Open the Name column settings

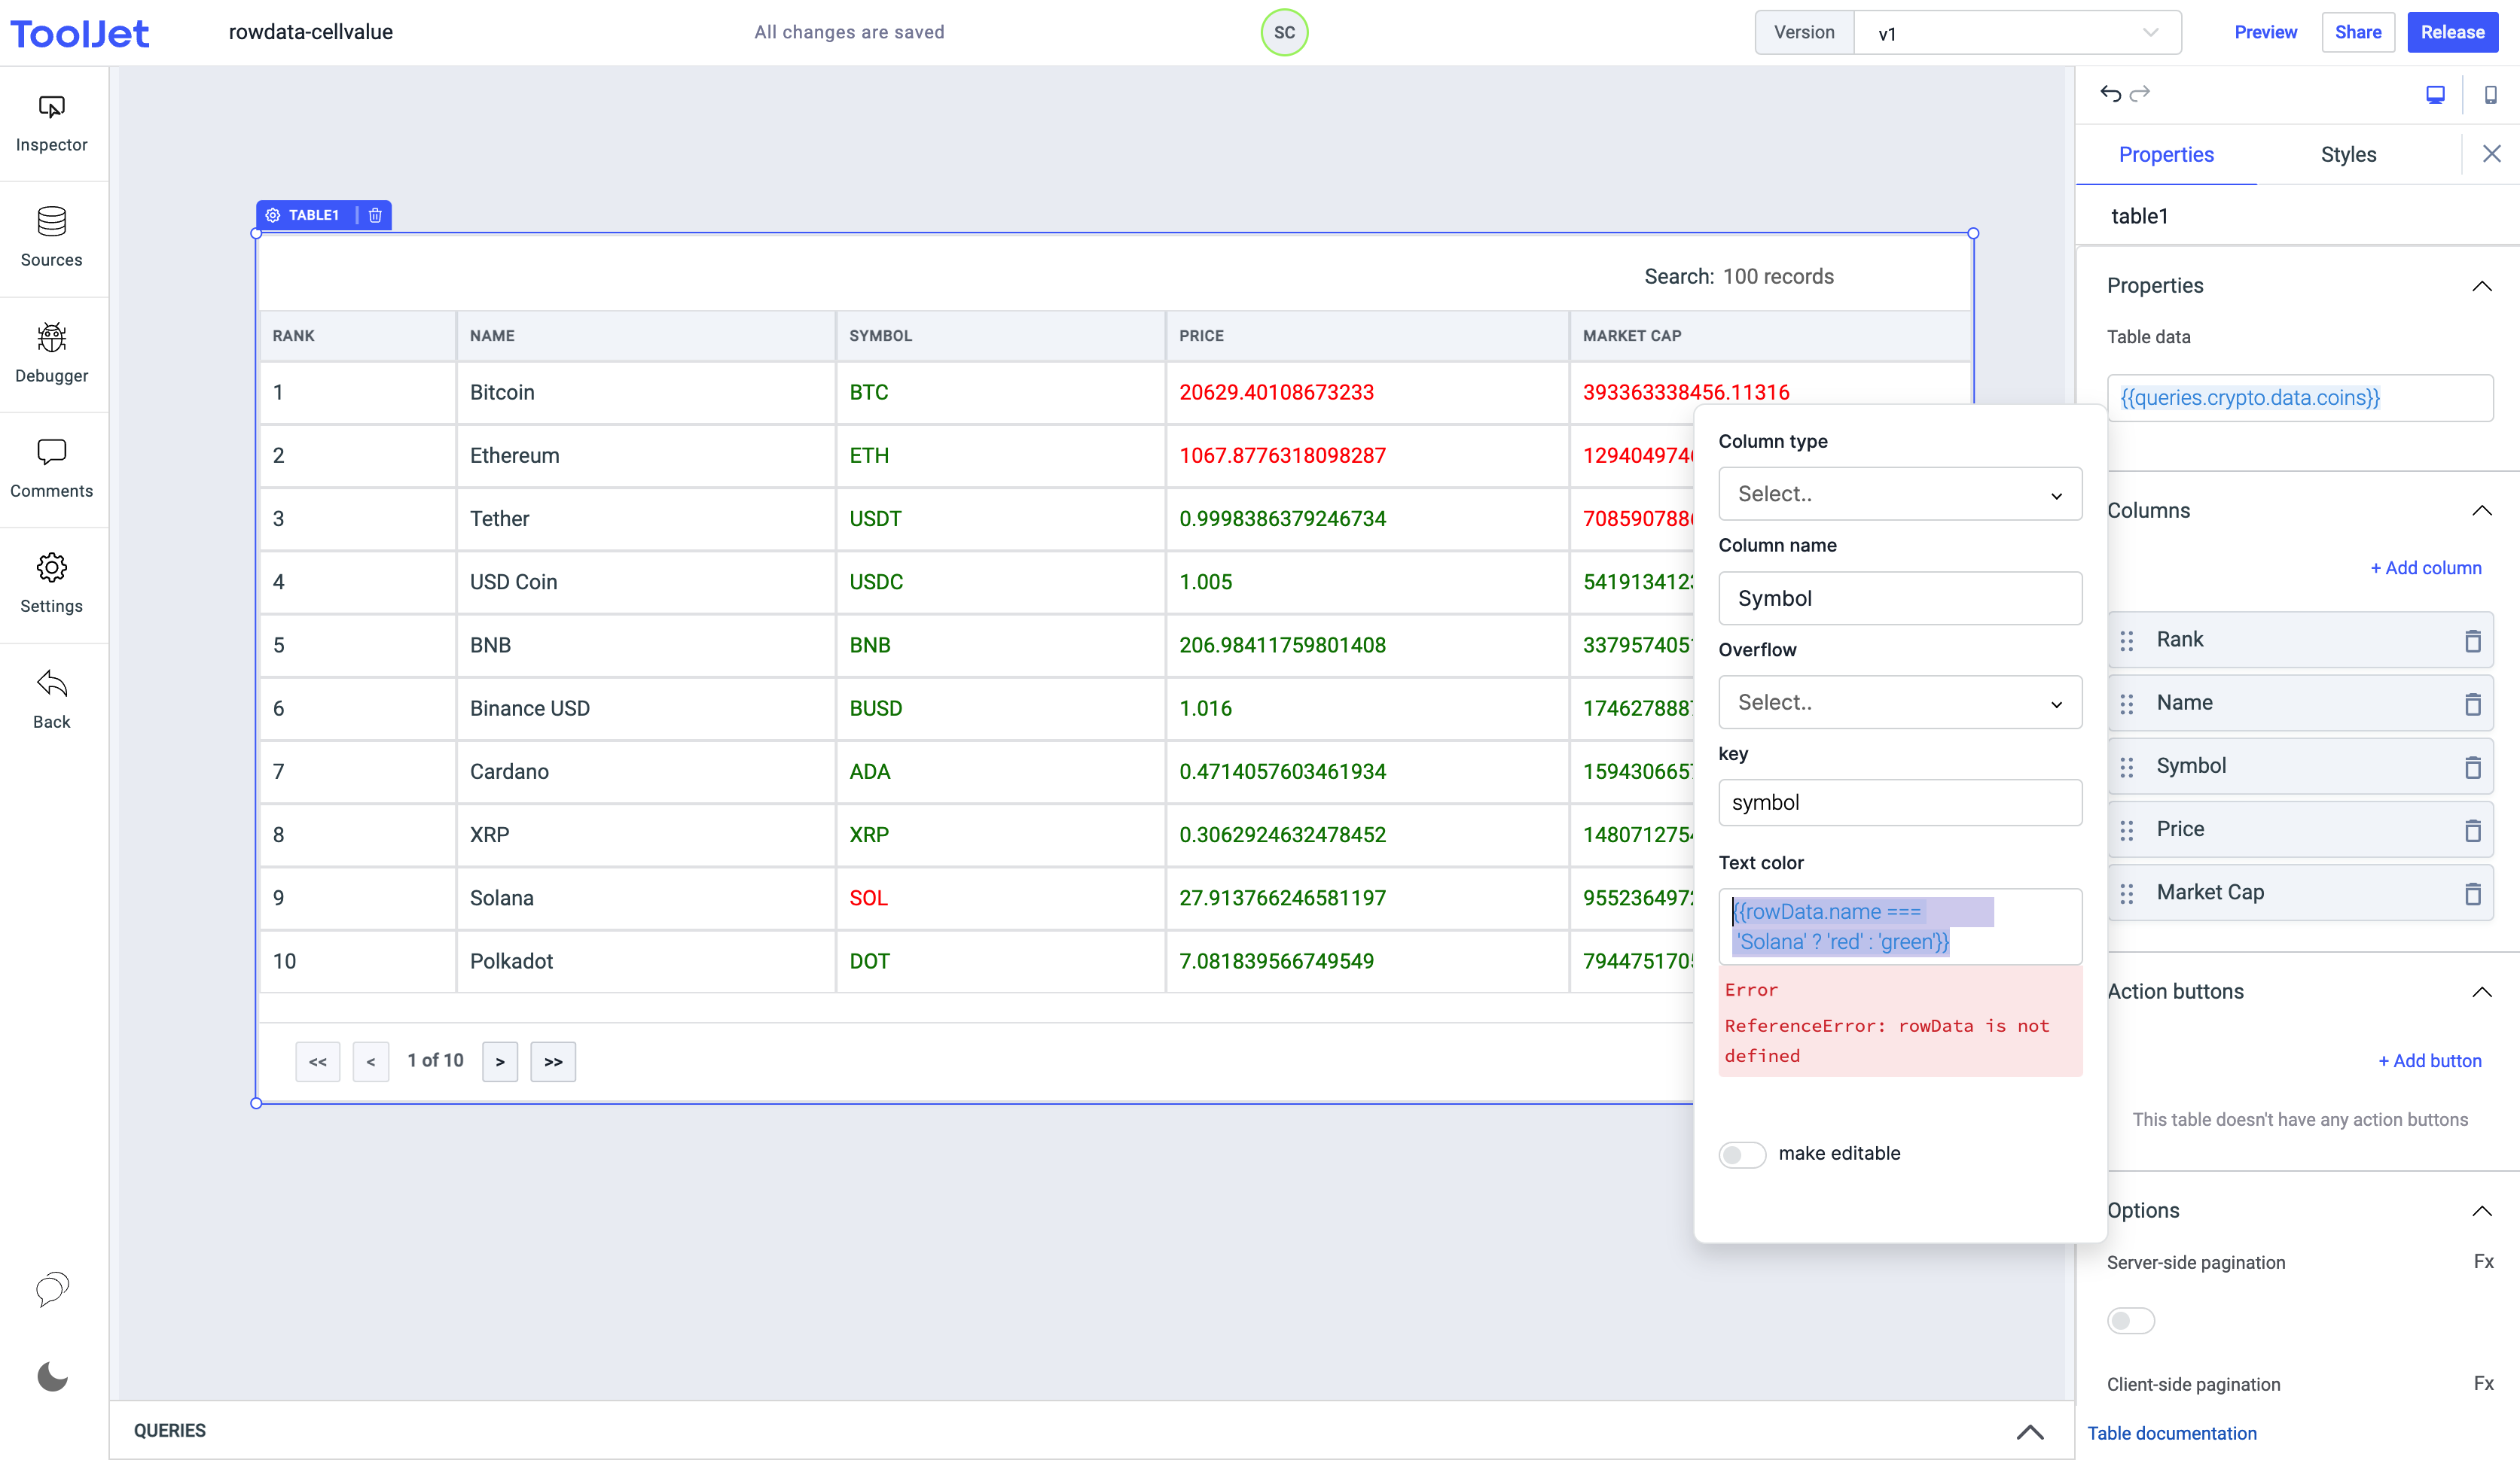(2299, 702)
